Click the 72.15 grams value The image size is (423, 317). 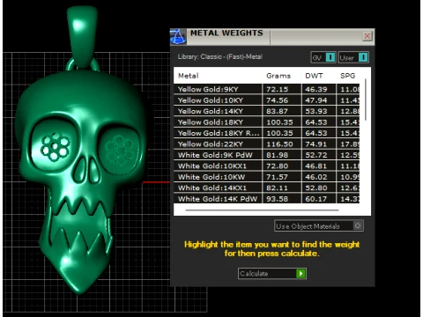(x=277, y=89)
